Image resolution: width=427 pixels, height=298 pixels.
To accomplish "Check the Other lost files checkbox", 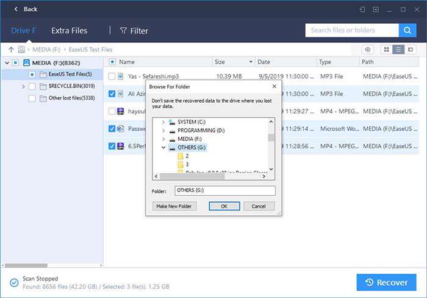I will (32, 99).
